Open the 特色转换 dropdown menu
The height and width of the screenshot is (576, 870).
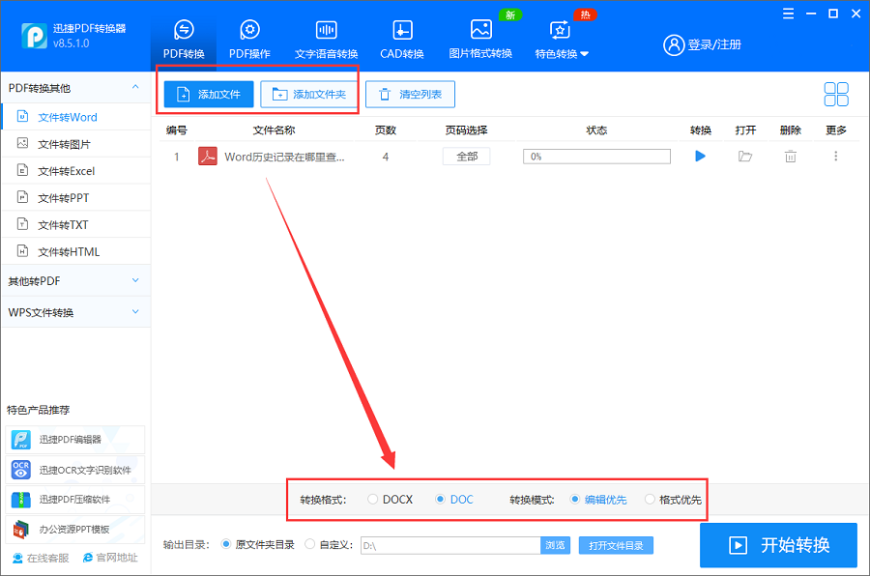pos(562,40)
